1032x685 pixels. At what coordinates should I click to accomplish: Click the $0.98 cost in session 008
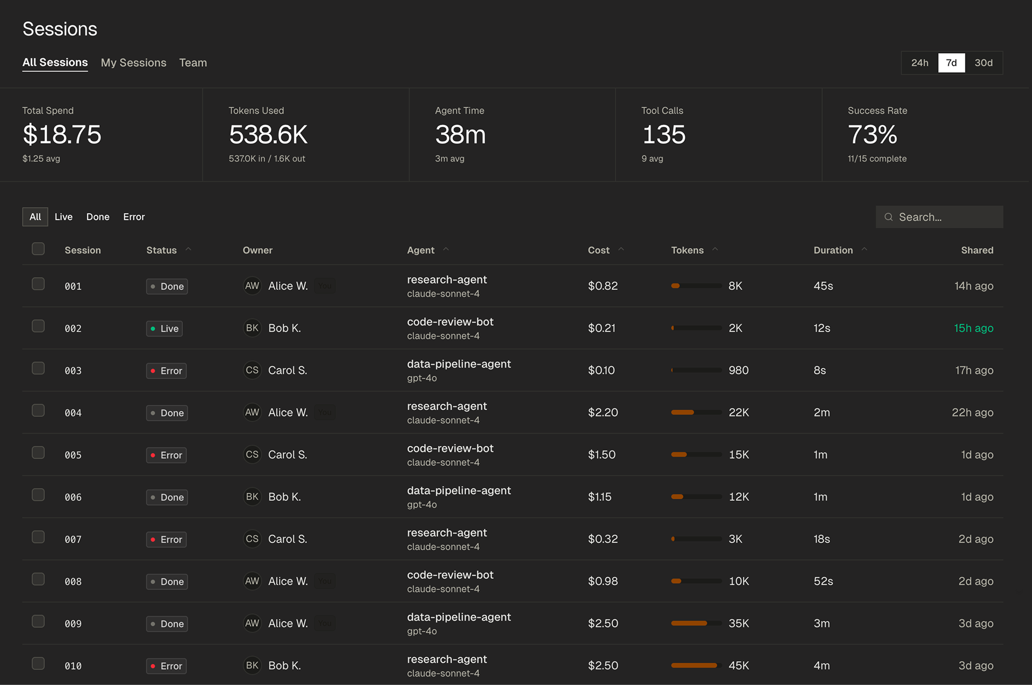[x=603, y=581]
